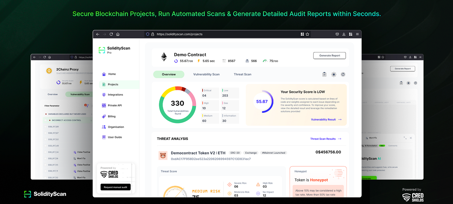453x204 pixels.
Task: Click the Private API code icon
Action: point(104,105)
